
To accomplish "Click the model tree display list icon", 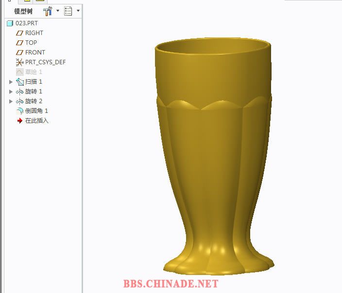I will pyautogui.click(x=68, y=11).
